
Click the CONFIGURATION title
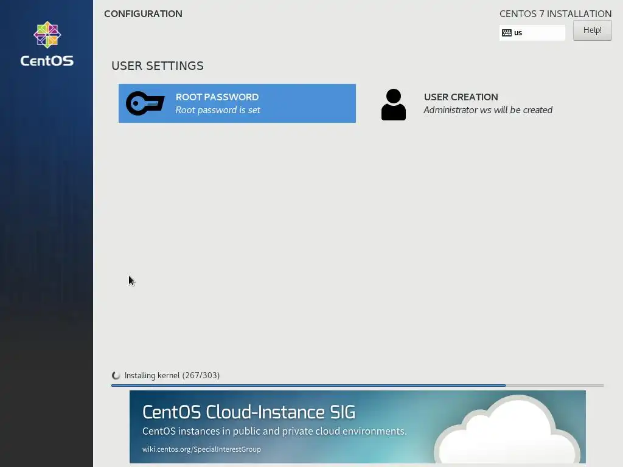(143, 13)
